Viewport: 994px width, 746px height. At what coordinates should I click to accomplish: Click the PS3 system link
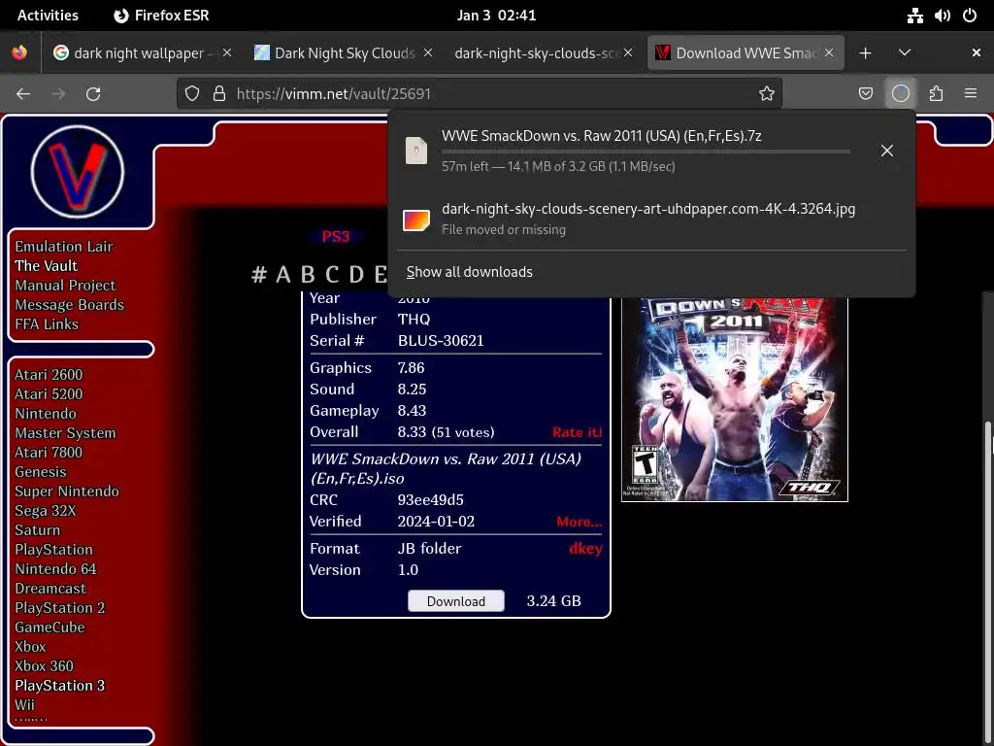(335, 237)
